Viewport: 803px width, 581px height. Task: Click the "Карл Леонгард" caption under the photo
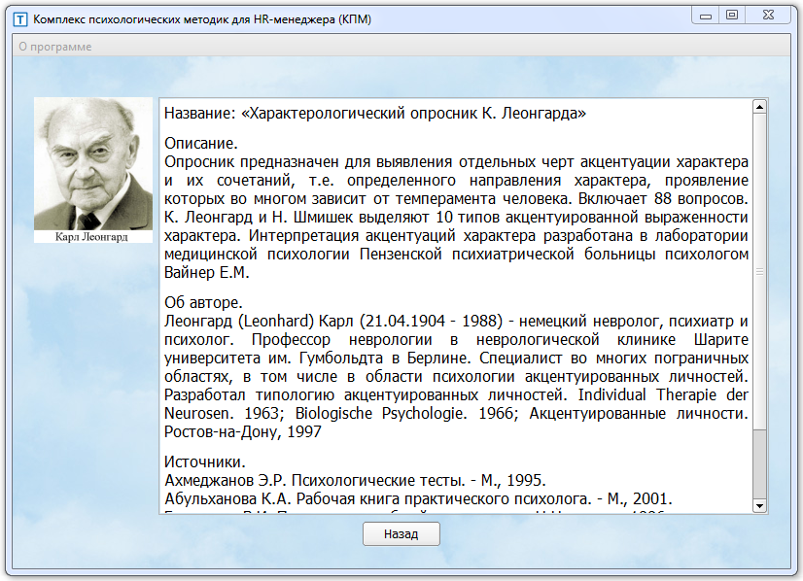click(x=93, y=234)
